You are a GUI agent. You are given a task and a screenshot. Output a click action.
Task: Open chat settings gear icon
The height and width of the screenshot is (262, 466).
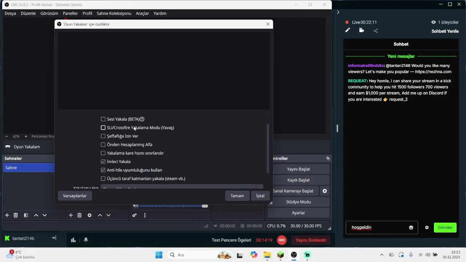click(x=427, y=227)
